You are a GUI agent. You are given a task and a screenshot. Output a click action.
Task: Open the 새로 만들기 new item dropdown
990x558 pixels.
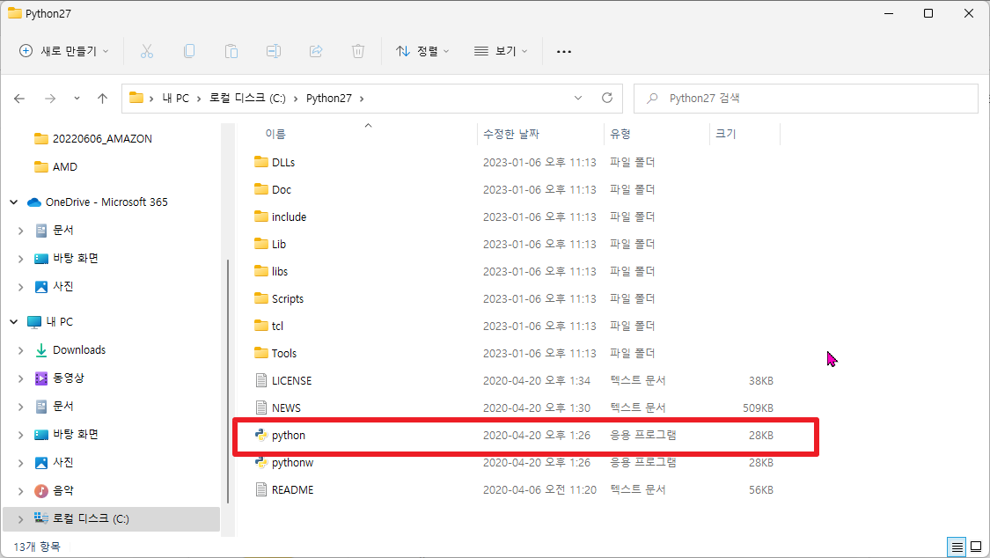63,51
